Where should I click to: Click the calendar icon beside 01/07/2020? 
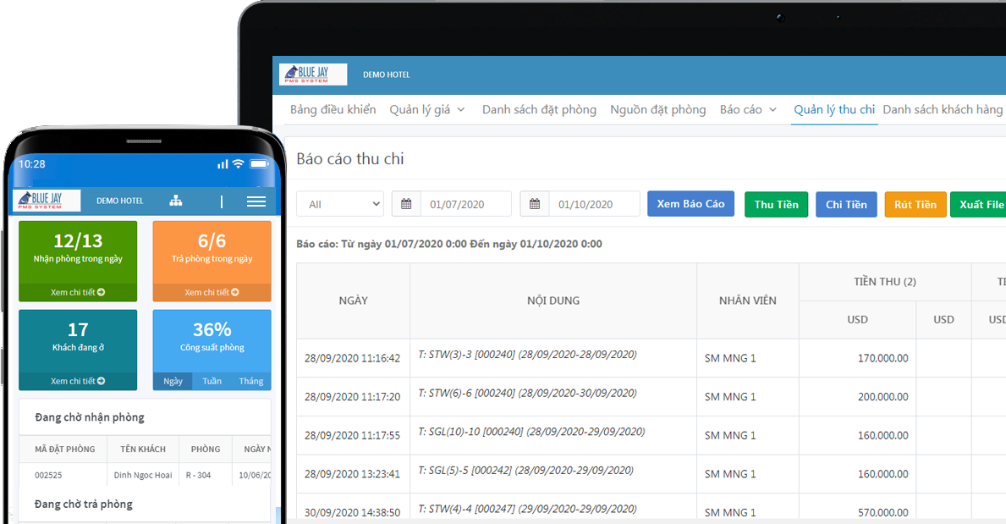[x=406, y=204]
